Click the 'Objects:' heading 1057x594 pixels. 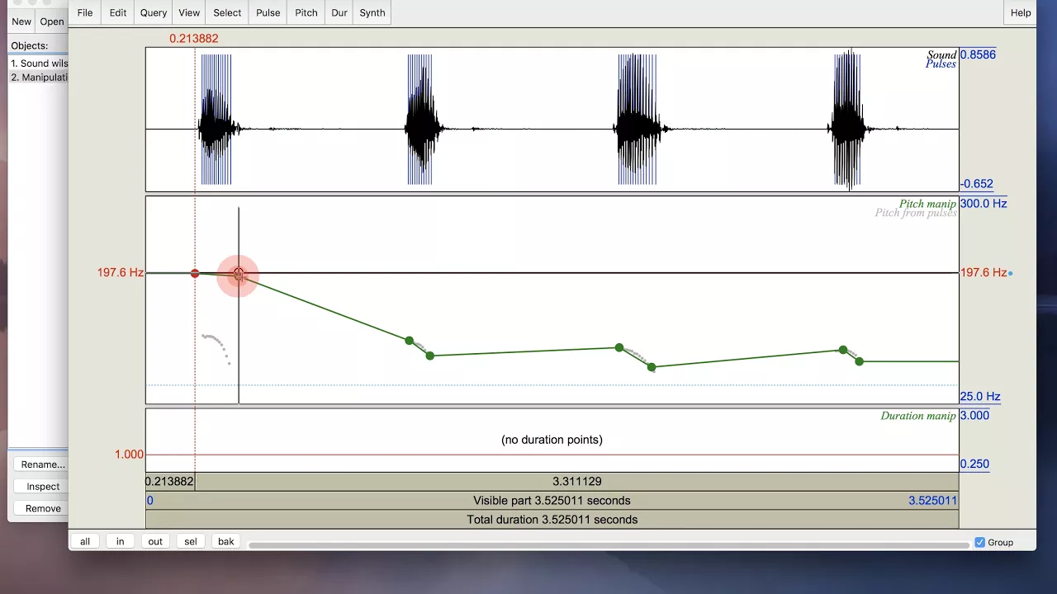(30, 45)
